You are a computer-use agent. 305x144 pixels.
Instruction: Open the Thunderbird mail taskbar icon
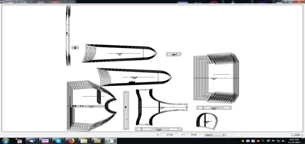[32, 141]
